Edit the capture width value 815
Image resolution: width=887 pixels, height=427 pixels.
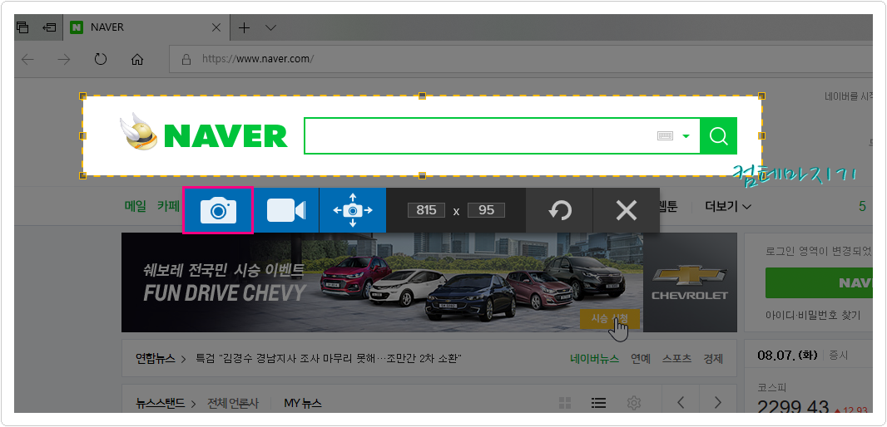(426, 210)
